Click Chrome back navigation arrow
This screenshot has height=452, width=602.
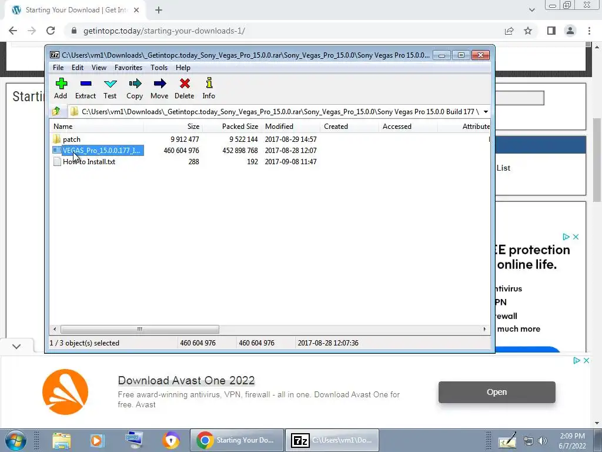13,31
